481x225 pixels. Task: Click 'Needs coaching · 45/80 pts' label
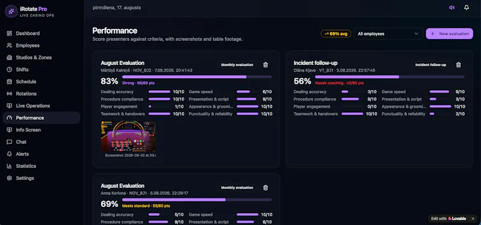[x=339, y=83]
